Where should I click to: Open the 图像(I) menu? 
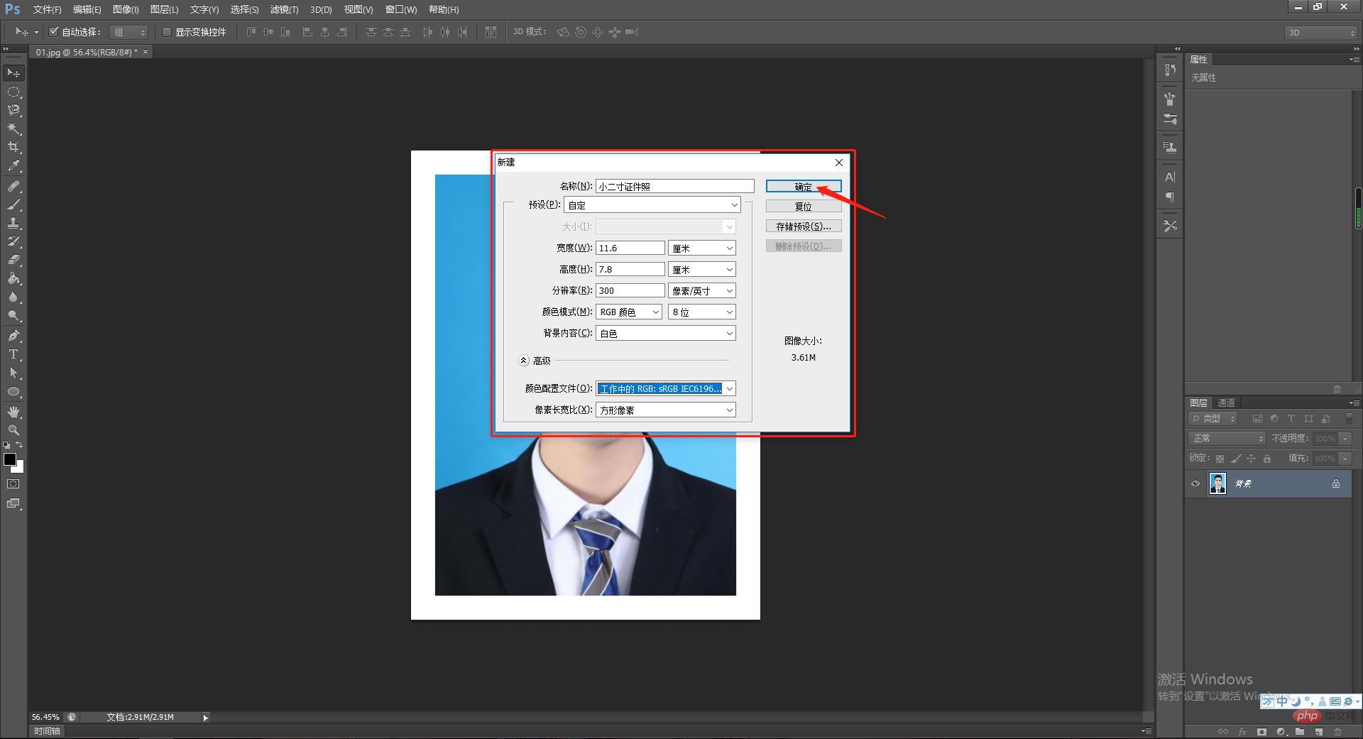click(126, 9)
